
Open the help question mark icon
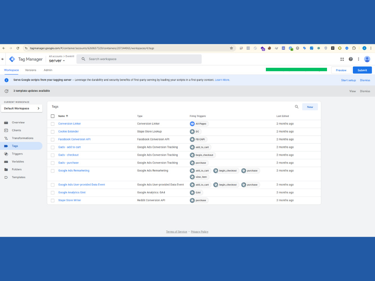[351, 59]
